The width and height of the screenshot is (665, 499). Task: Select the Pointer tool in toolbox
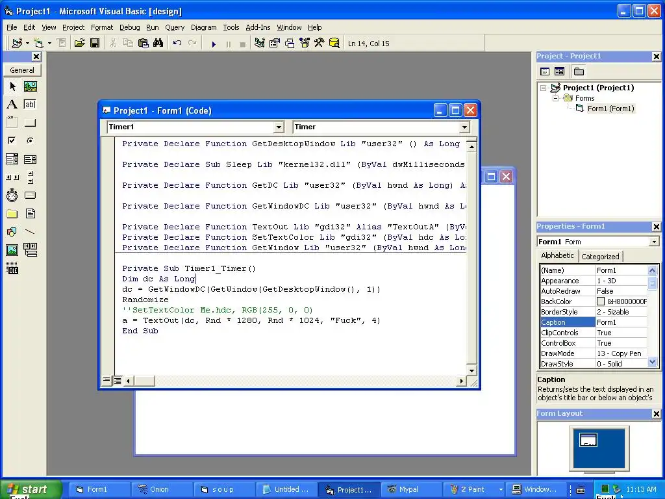12,86
